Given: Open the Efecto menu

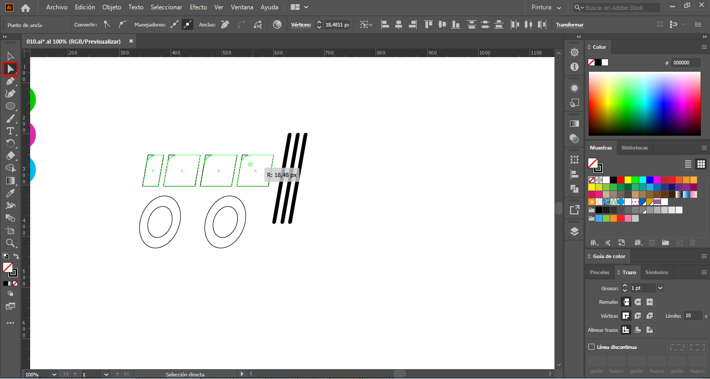Looking at the screenshot, I should pyautogui.click(x=198, y=7).
